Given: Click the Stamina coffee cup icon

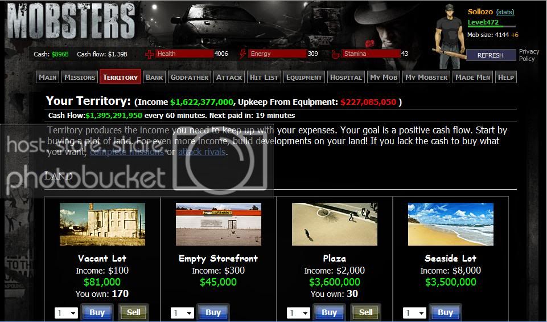Looking at the screenshot, I should [x=336, y=54].
